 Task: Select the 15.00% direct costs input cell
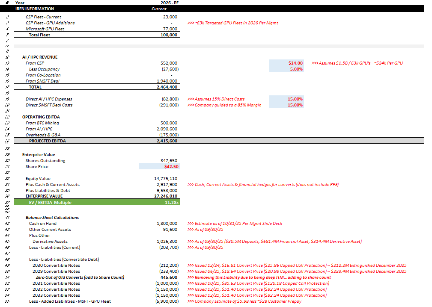click(x=286, y=99)
